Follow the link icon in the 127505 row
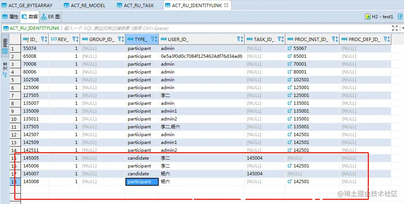404x204 pixels. click(290, 95)
